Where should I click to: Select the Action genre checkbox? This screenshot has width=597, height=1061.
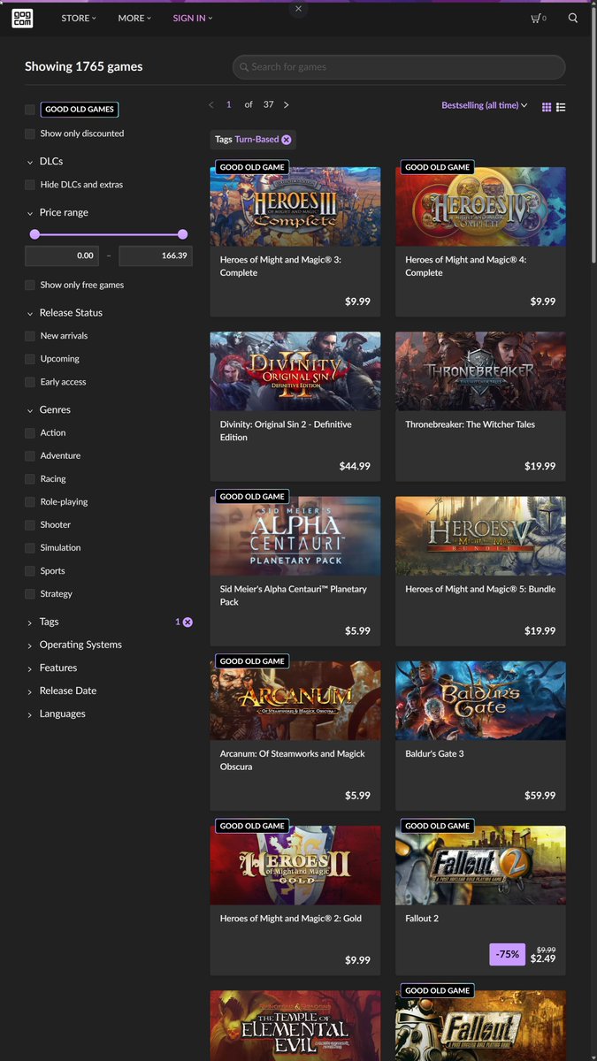click(30, 432)
